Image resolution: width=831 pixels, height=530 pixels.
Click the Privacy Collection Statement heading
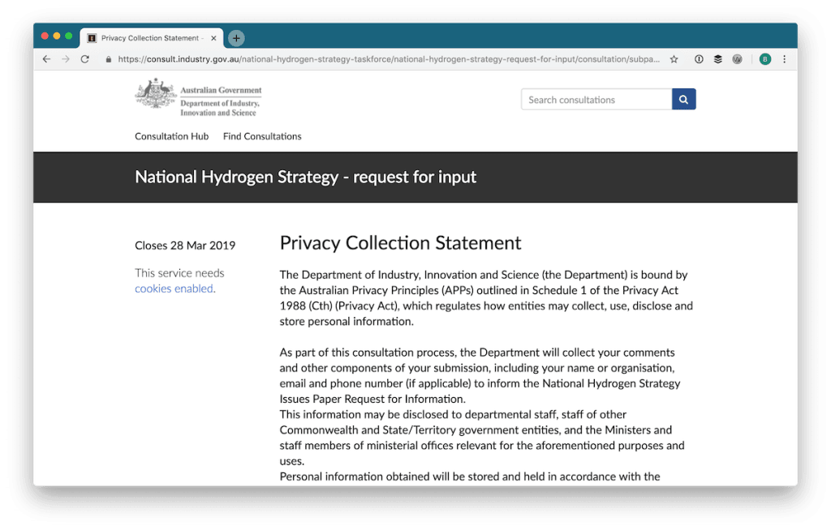pos(400,243)
